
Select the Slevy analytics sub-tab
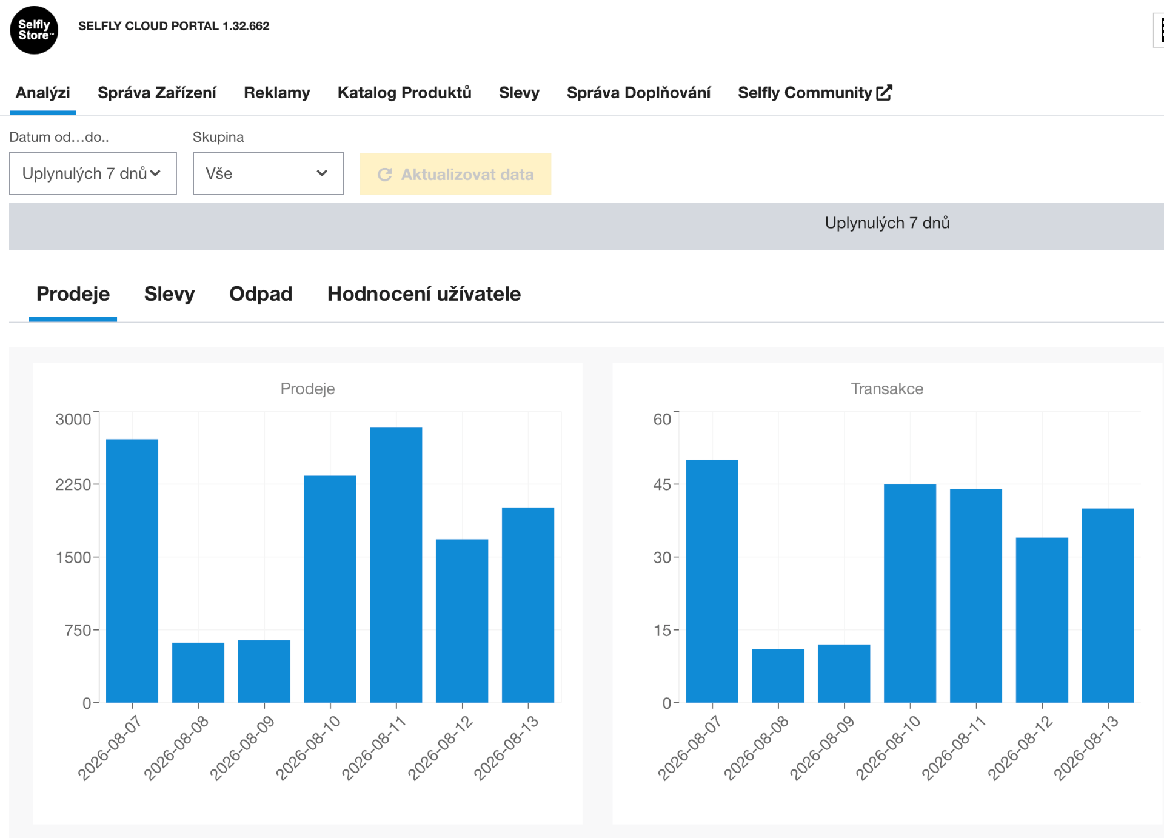pyautogui.click(x=169, y=294)
